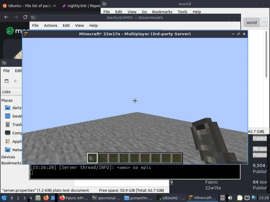Click the Modrinth logo on the web page
This screenshot has height=202, width=270.
(14, 31)
